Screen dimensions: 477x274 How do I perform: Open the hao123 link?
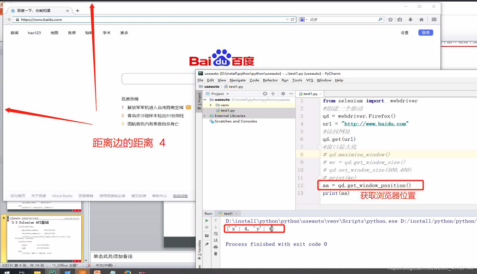[34, 33]
